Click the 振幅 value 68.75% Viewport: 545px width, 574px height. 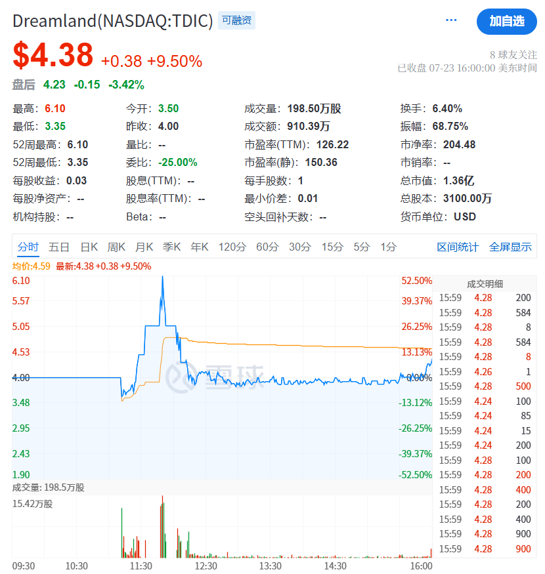(x=450, y=127)
